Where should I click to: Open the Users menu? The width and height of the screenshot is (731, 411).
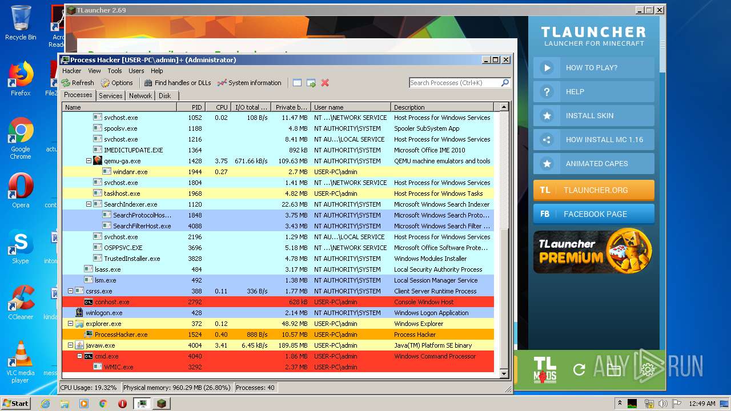(136, 71)
